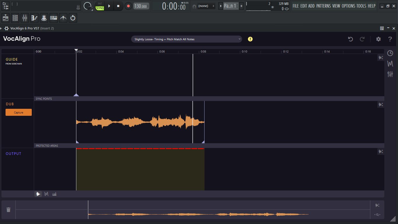Open the OPTIONS menu
This screenshot has height=224, width=398.
[348, 6]
